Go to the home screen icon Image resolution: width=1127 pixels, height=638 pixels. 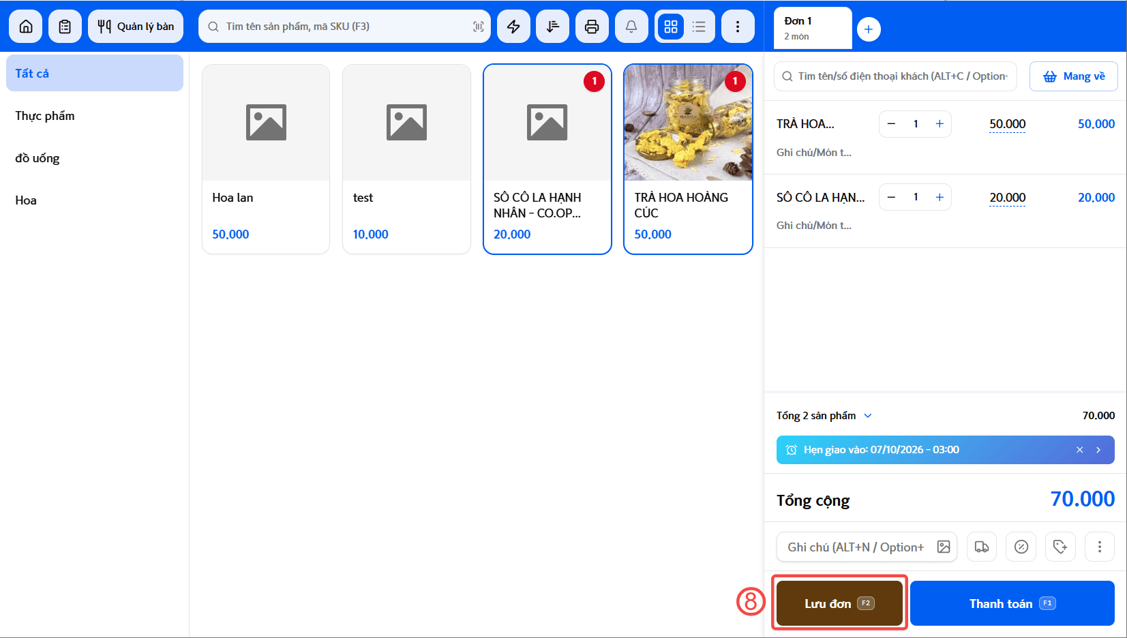click(x=26, y=27)
